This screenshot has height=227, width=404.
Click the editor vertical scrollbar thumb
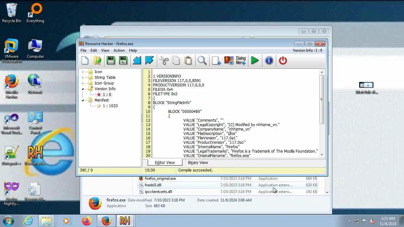point(322,99)
